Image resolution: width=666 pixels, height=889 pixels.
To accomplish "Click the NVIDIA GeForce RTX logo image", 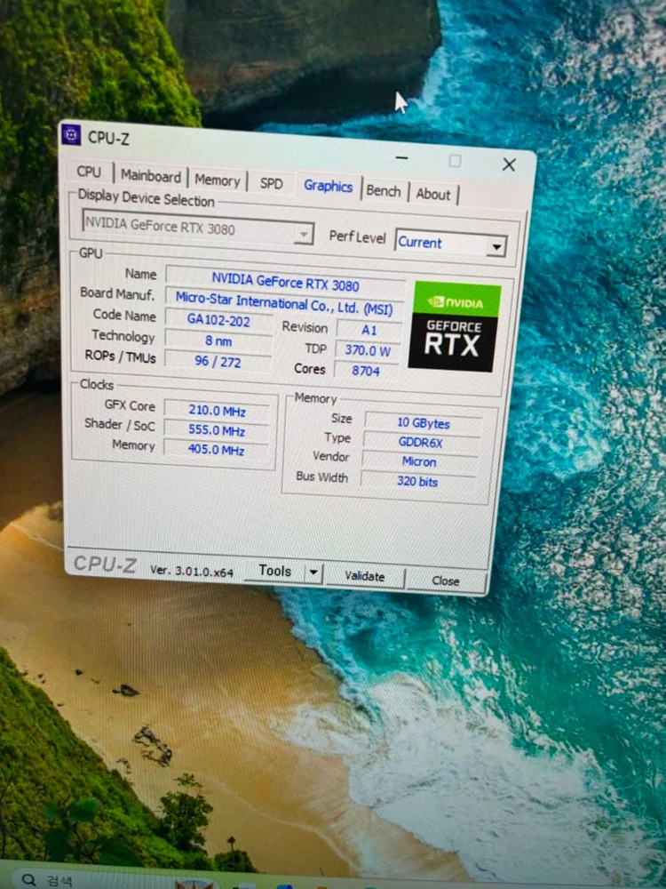I will [454, 327].
